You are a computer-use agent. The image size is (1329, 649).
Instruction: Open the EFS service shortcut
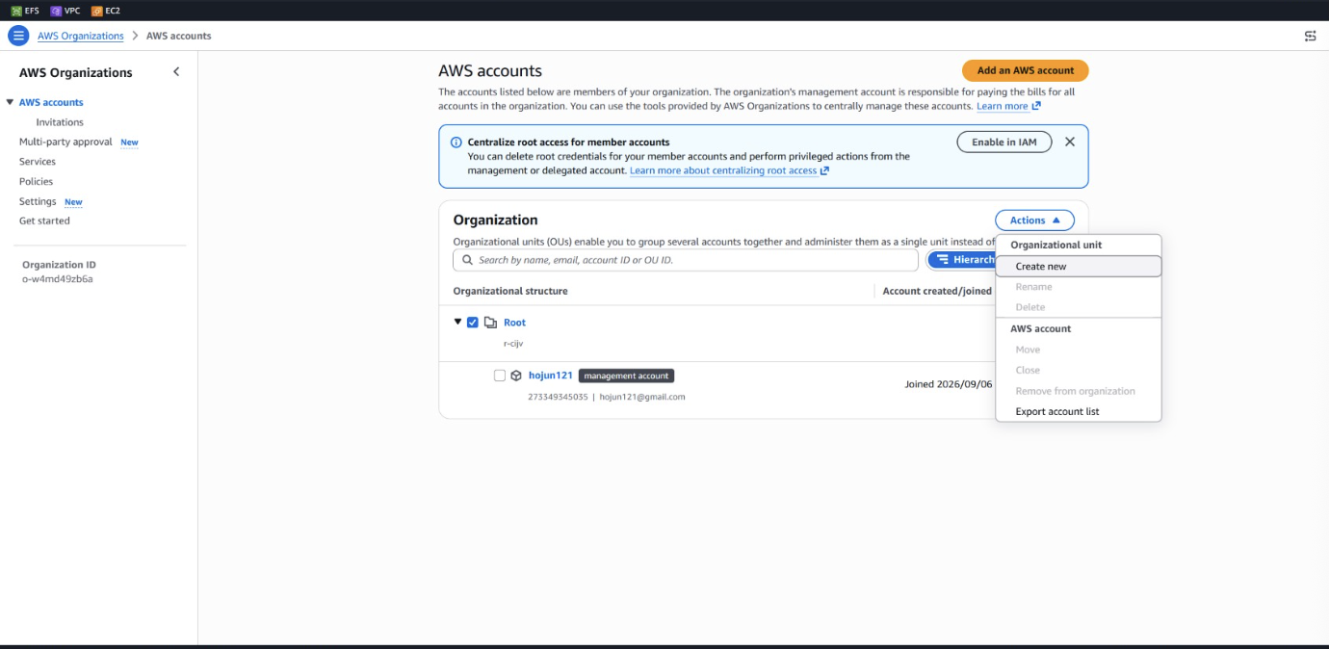point(25,11)
